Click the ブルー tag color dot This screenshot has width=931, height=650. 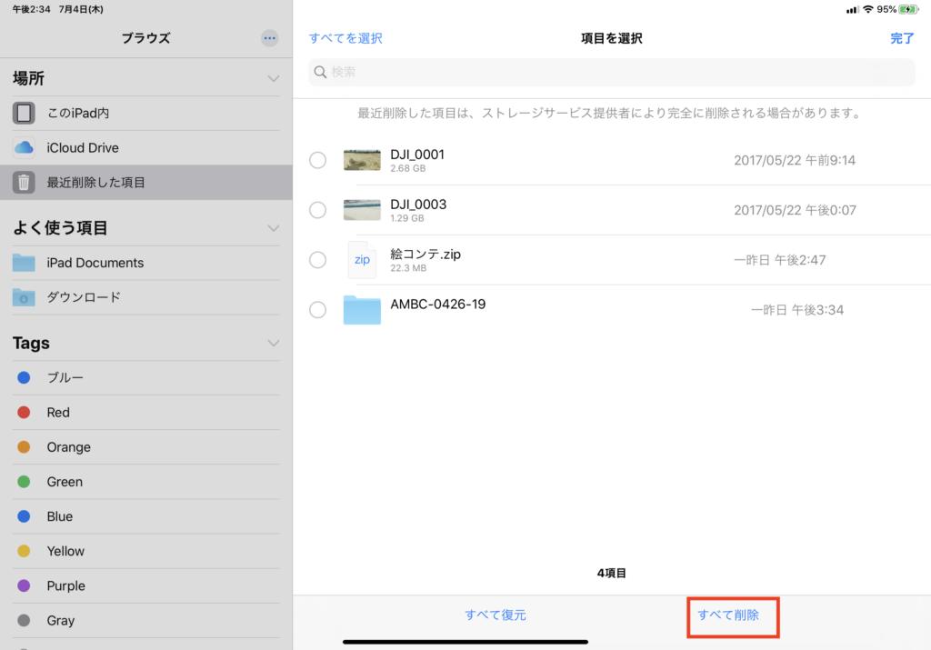click(x=24, y=377)
